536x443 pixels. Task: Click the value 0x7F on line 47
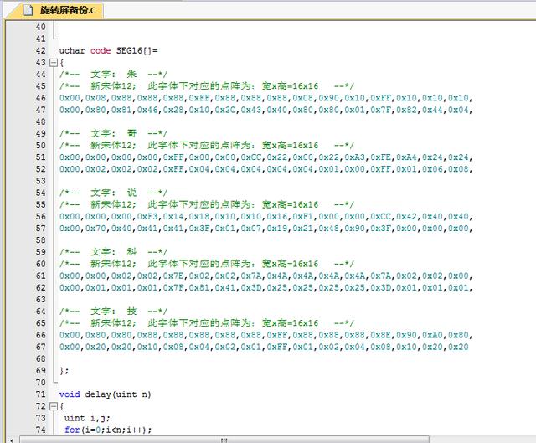pos(380,110)
